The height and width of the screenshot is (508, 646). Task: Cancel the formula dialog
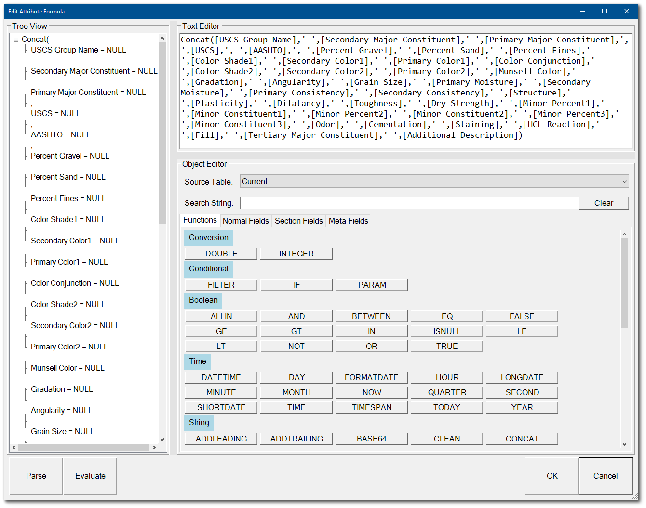click(x=606, y=476)
